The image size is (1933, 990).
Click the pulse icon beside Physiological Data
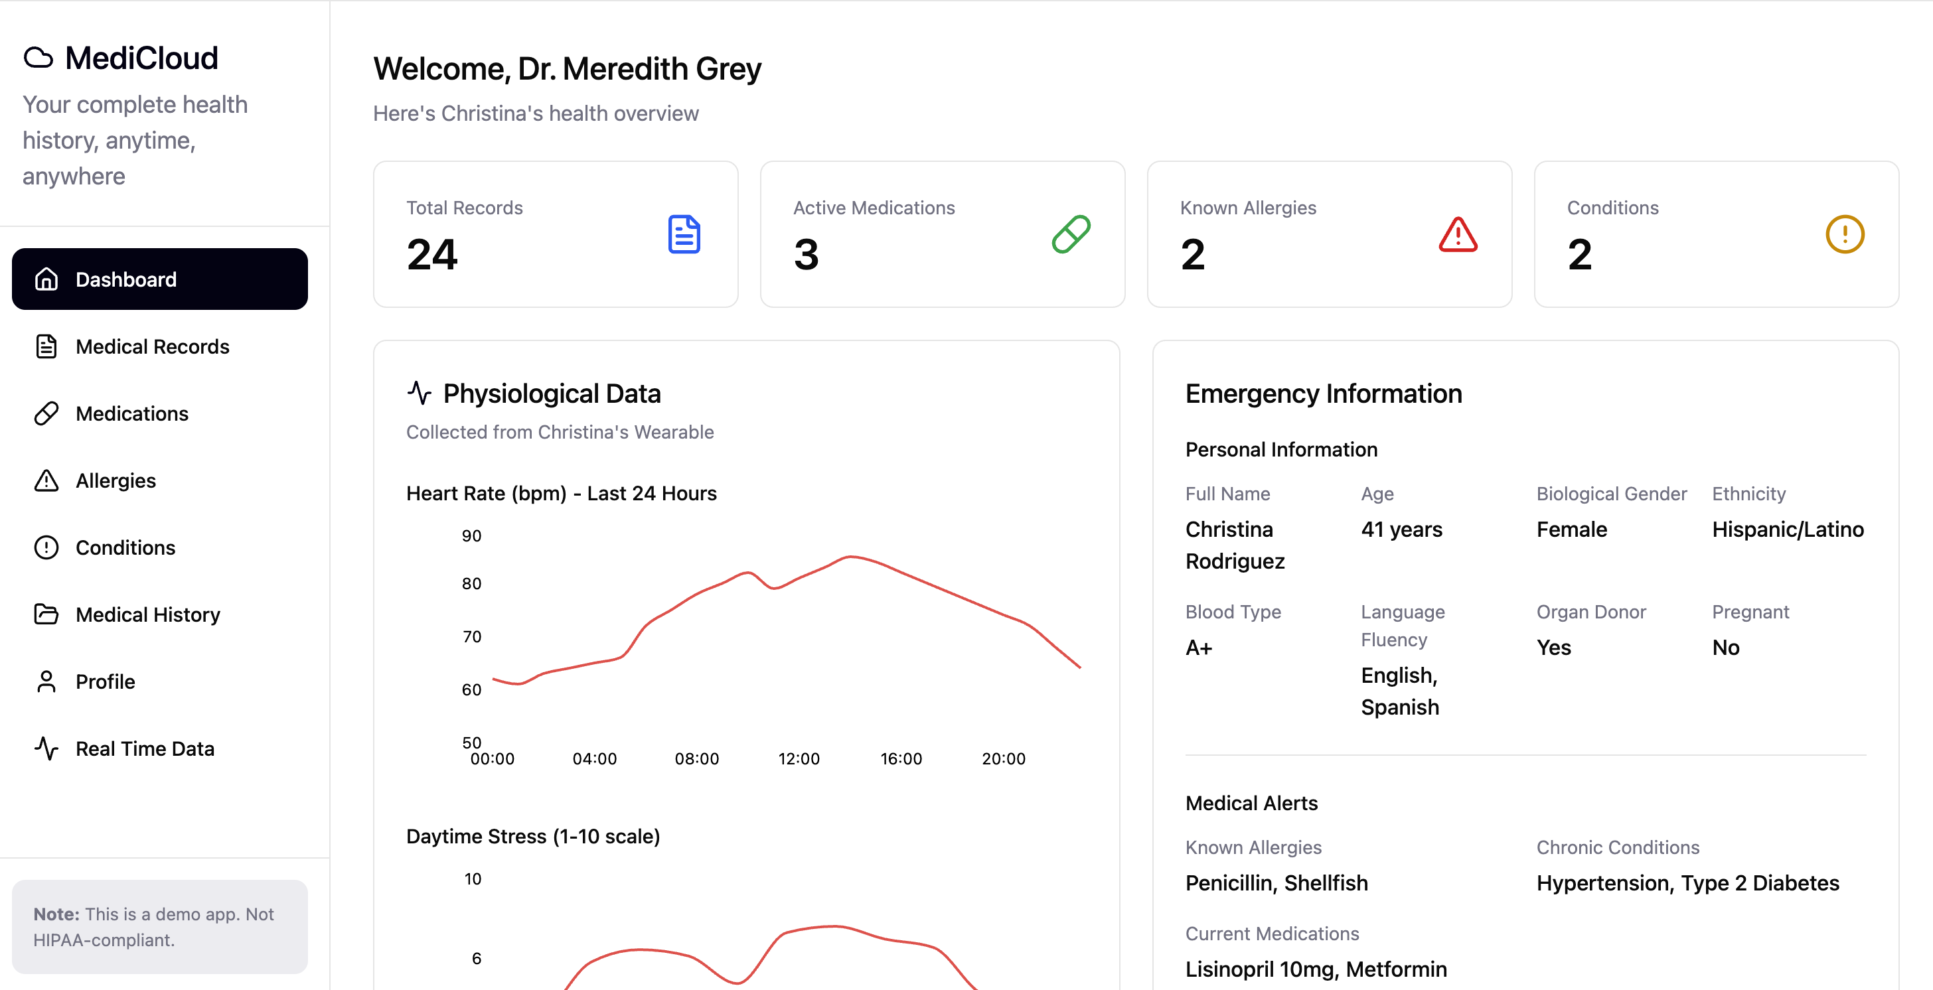click(420, 393)
